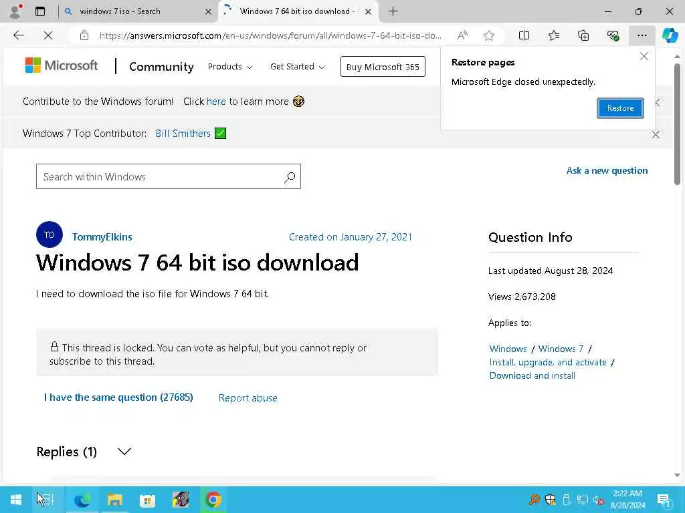Image resolution: width=685 pixels, height=513 pixels.
Task: Toggle split screen view
Action: pyautogui.click(x=524, y=35)
